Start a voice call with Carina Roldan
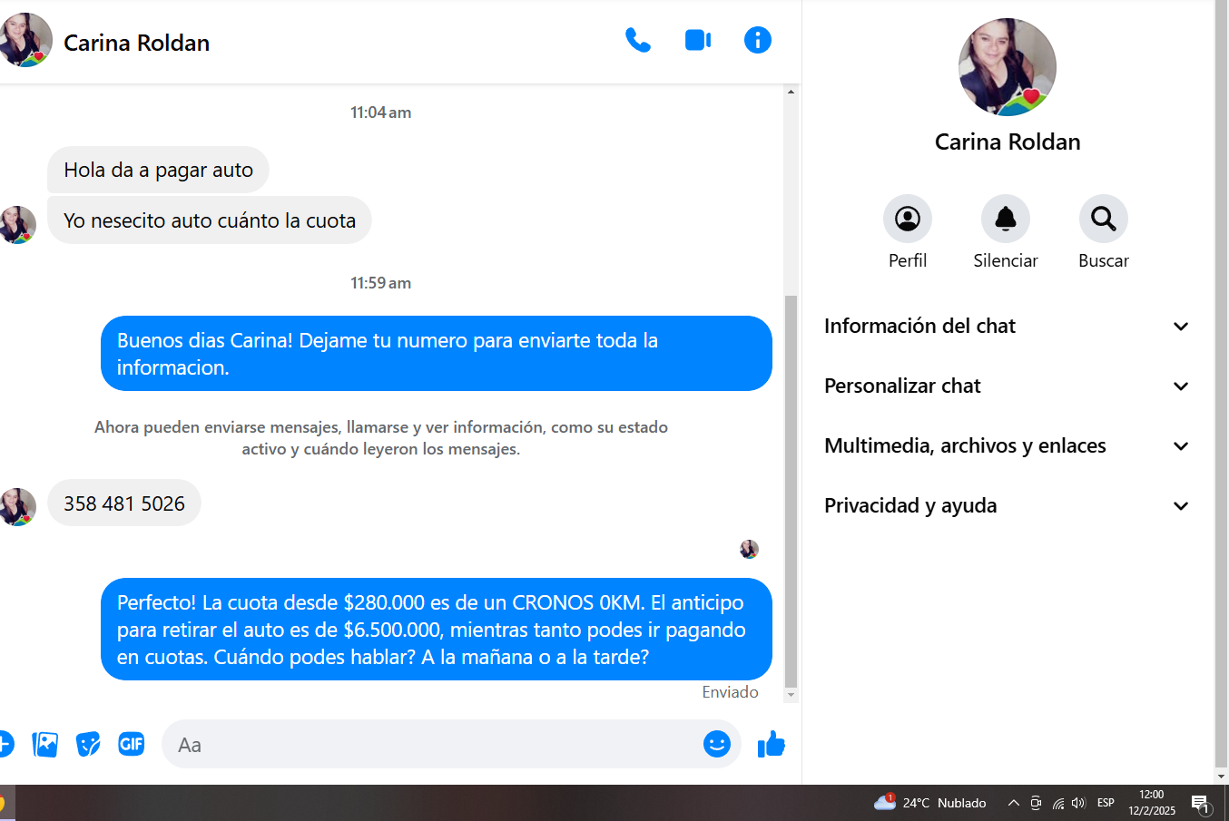The width and height of the screenshot is (1229, 821). click(637, 41)
